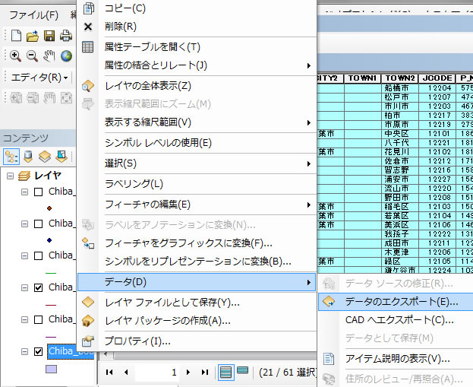Click the Save disk icon
The height and width of the screenshot is (387, 473).
point(49,36)
